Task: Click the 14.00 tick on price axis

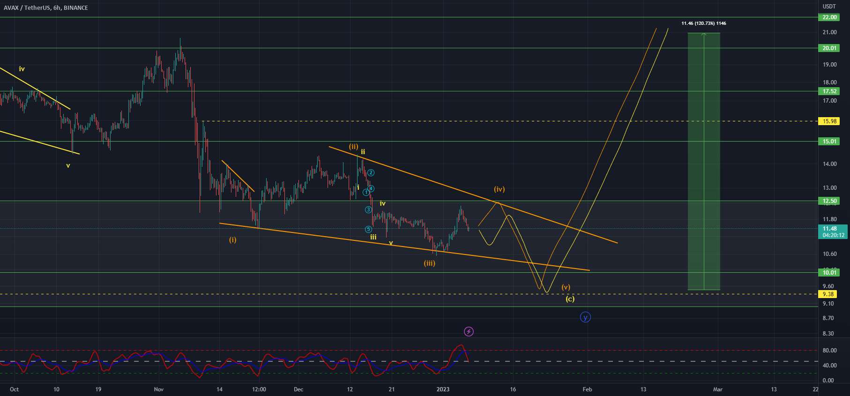Action: (829, 164)
